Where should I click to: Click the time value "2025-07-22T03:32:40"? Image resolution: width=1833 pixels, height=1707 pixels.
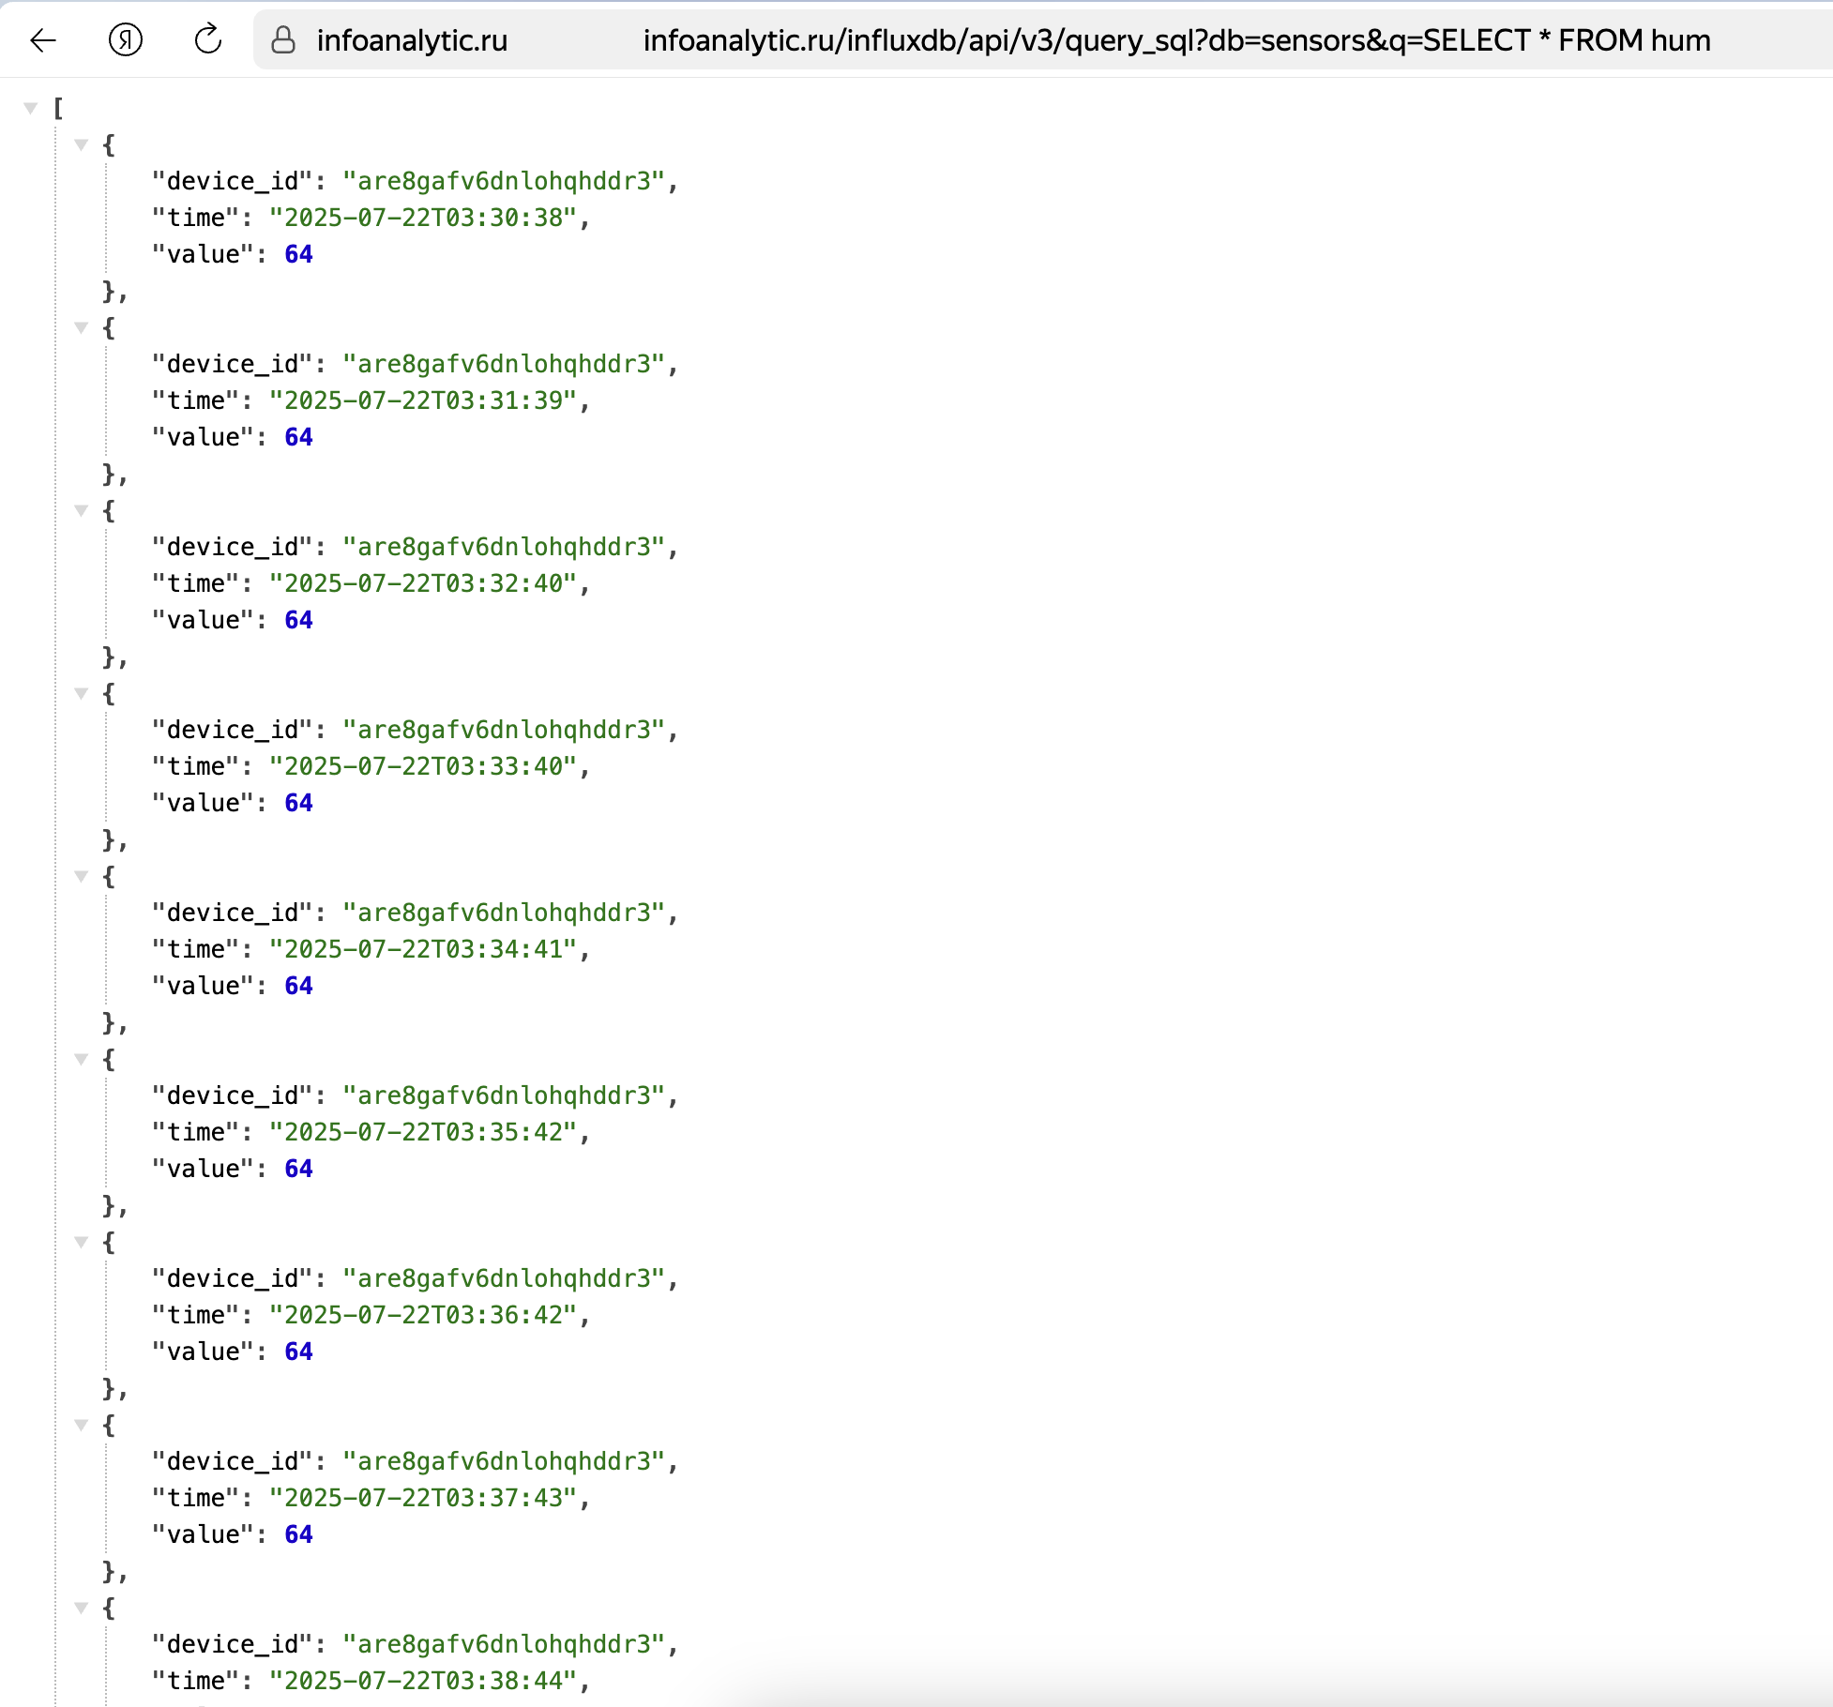point(422,583)
